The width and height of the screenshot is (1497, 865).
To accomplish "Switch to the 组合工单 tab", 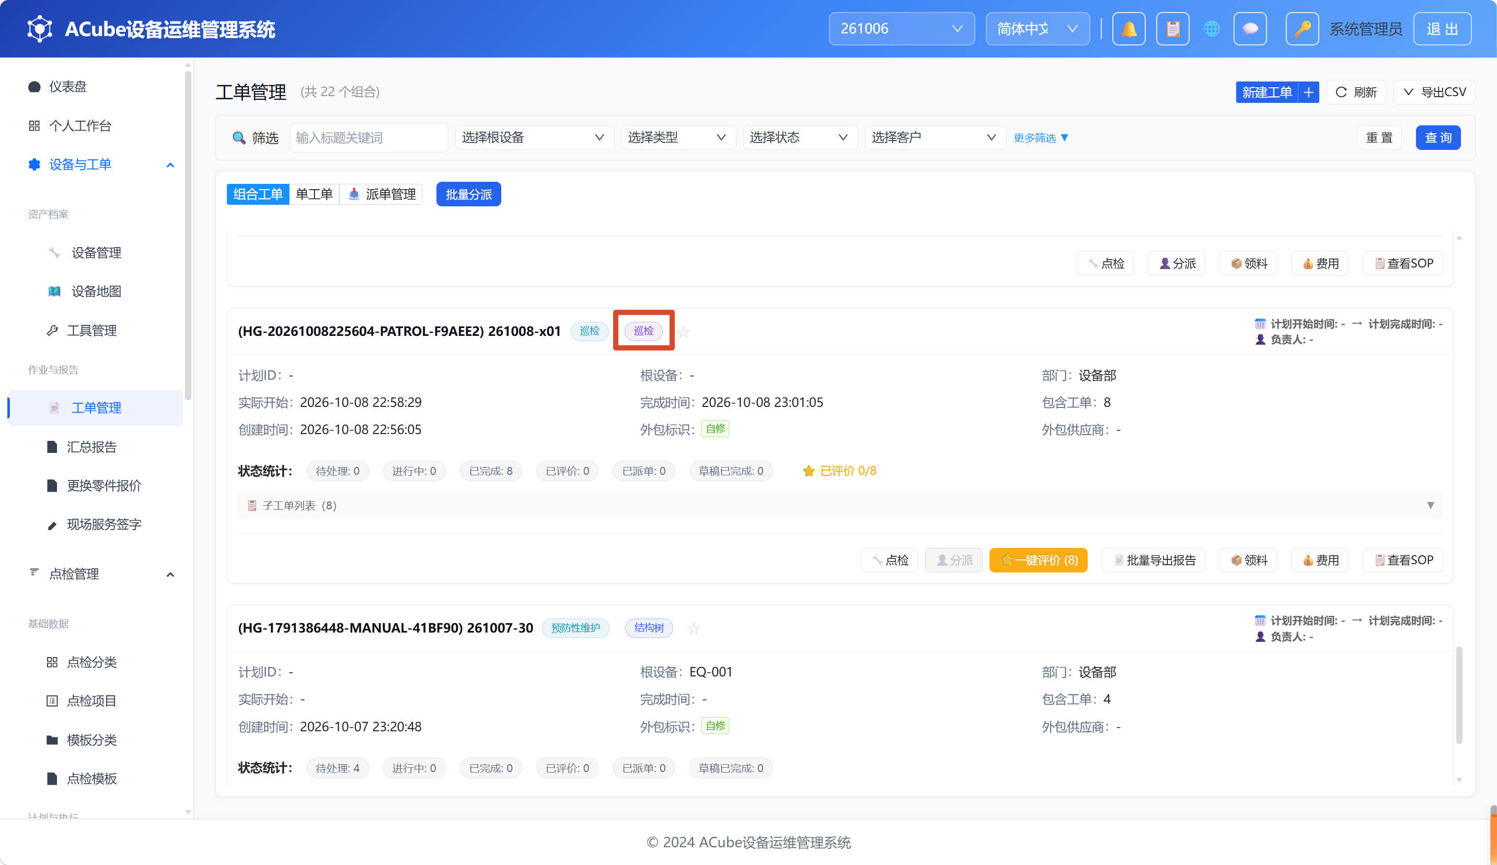I will [258, 194].
